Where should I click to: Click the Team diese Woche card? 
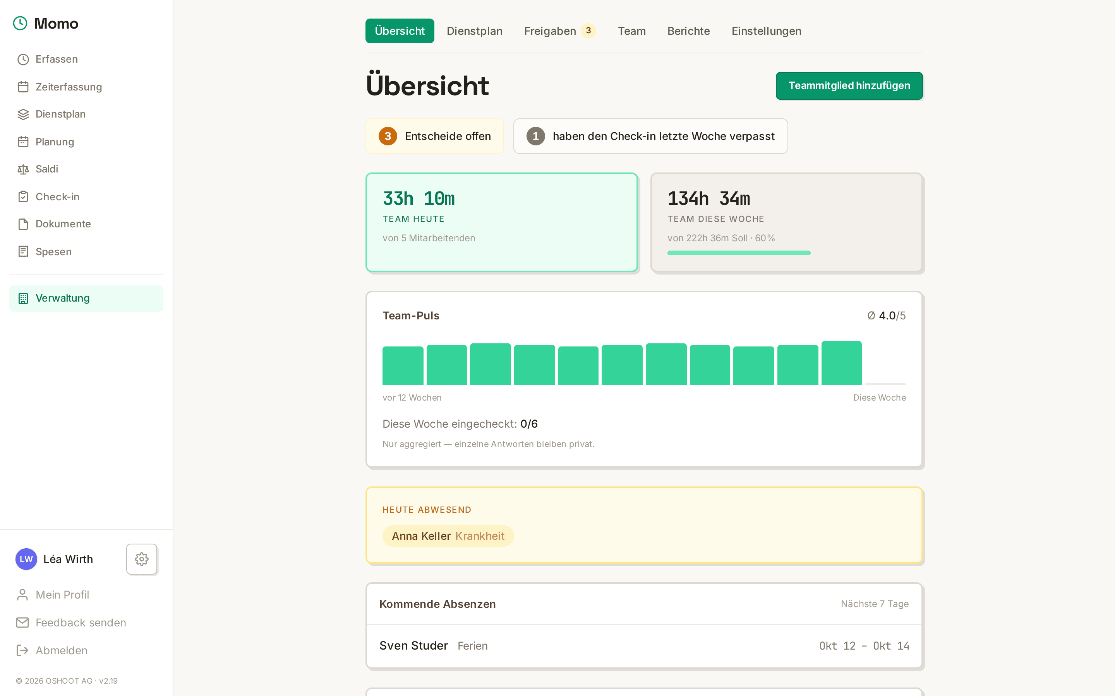click(x=786, y=222)
